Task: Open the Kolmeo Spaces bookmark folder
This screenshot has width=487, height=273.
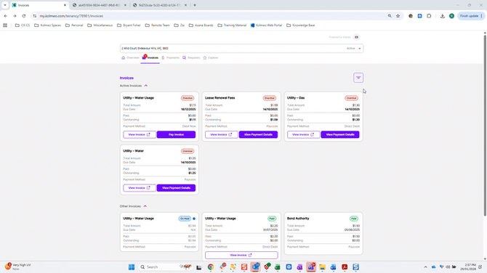Action: click(47, 25)
